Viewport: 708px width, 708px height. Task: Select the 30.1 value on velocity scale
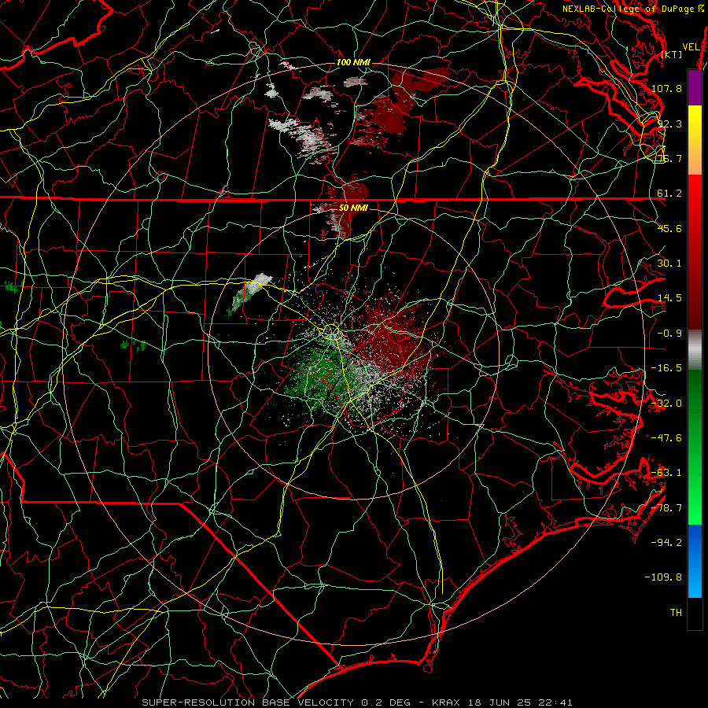pos(669,264)
